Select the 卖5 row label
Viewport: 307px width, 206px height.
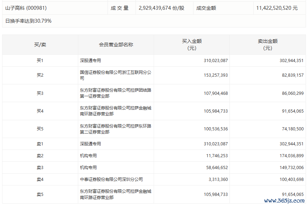[40, 194]
